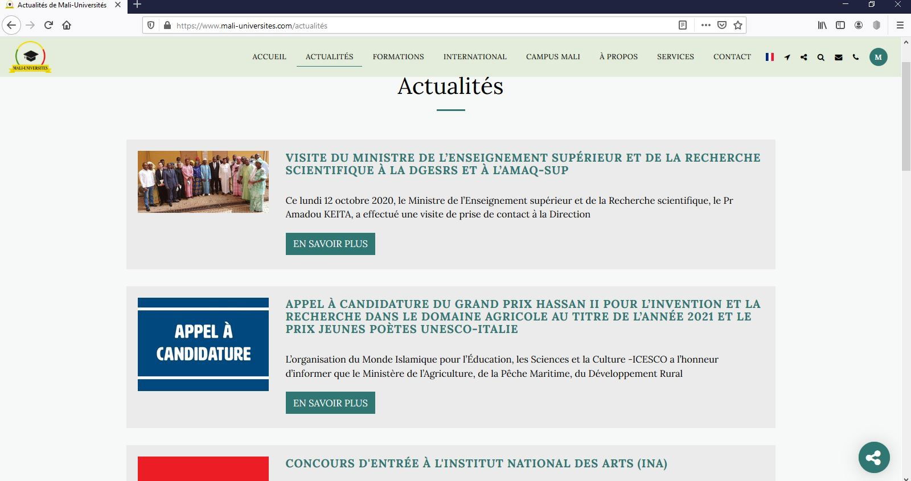Open the user avatar with the letter M
The height and width of the screenshot is (481, 911).
click(x=879, y=57)
